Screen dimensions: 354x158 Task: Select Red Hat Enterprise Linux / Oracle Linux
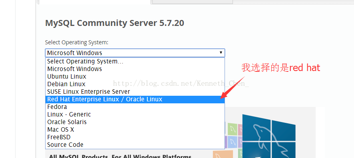(x=135, y=99)
